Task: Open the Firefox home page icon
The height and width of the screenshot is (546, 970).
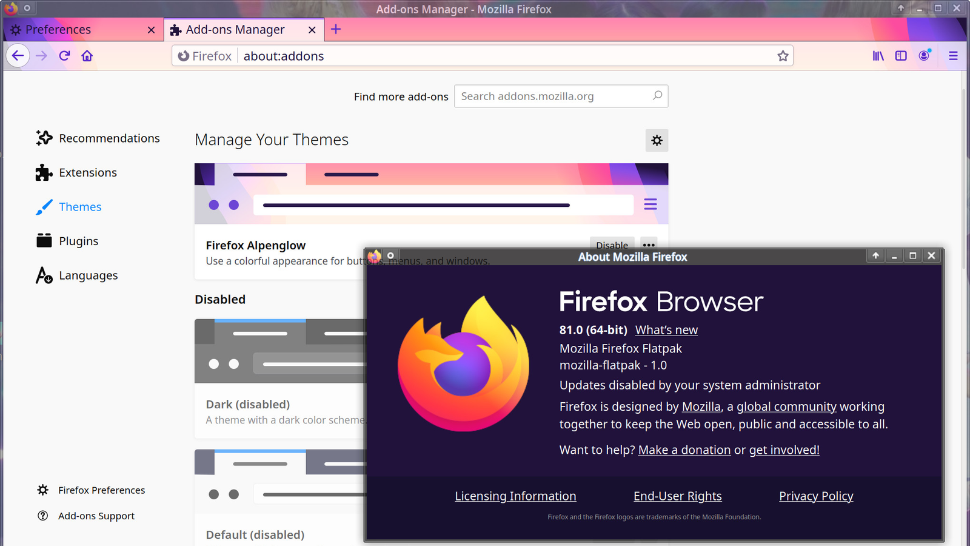Action: tap(87, 56)
